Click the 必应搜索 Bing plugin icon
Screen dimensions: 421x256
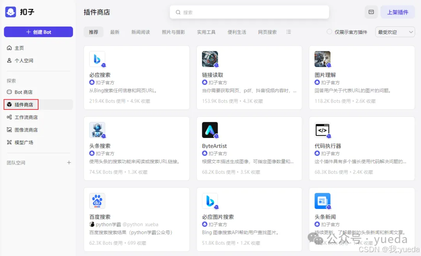click(97, 59)
